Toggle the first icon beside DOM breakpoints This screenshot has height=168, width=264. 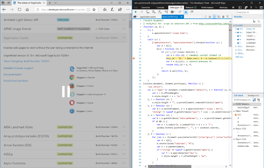tap(254, 100)
